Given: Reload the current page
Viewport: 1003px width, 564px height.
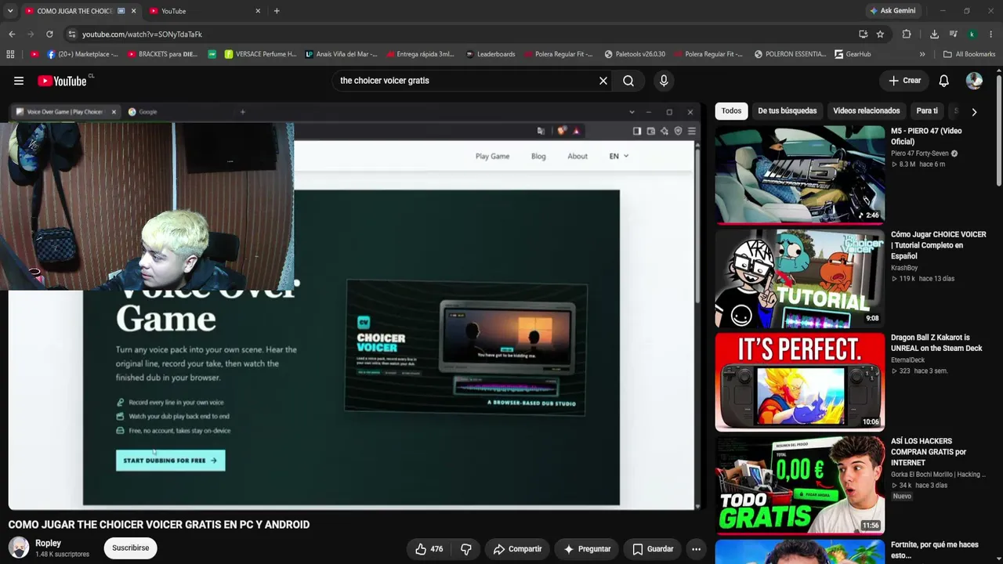Looking at the screenshot, I should pos(49,34).
